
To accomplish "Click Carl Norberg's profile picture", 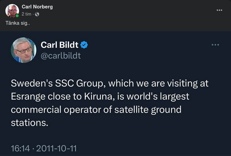I will (12, 10).
